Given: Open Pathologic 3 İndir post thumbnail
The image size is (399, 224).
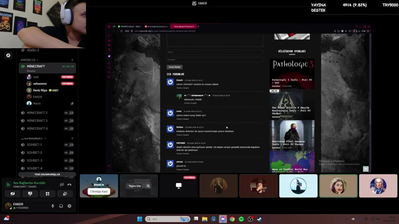Looking at the screenshot, I should pyautogui.click(x=292, y=73).
